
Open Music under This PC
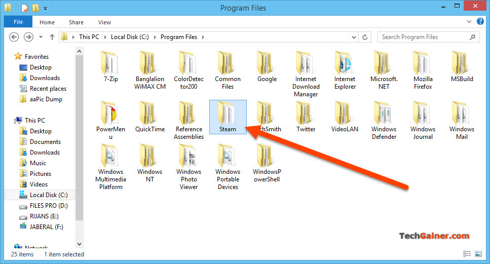pos(32,163)
